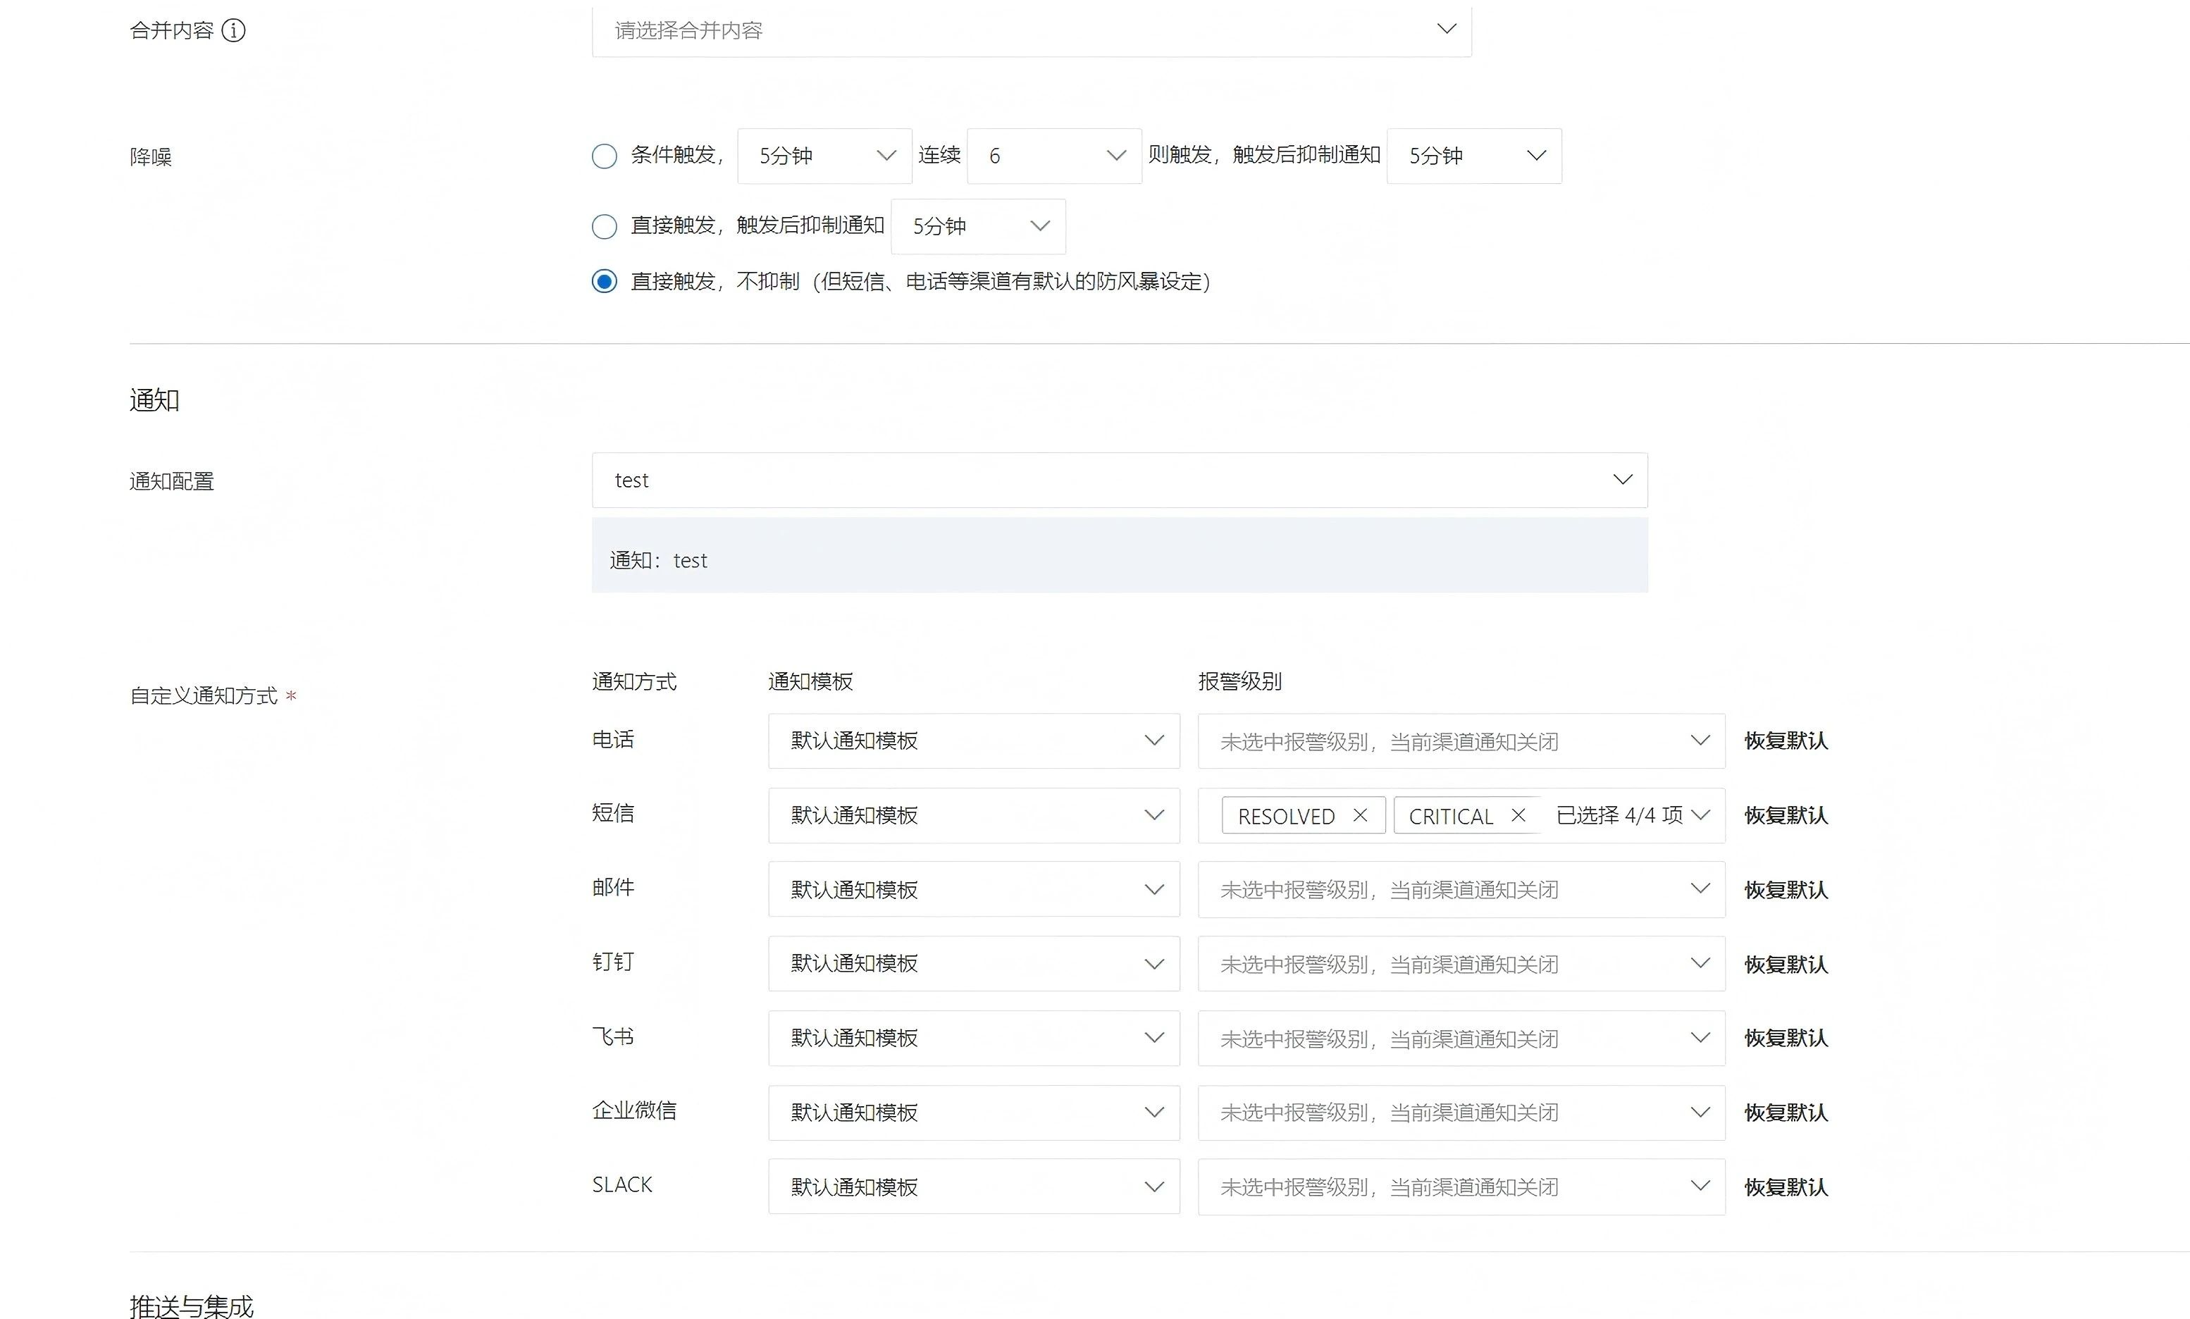Image resolution: width=2190 pixels, height=1319 pixels.
Task: Open the 通知配置 dropdown showing test
Action: coord(1120,481)
